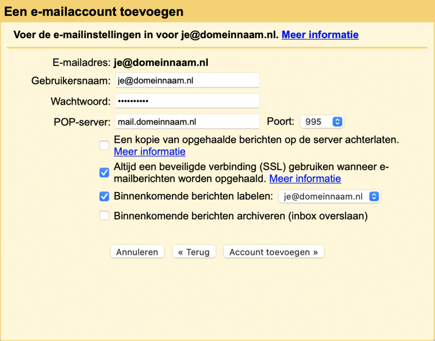Click inside the Wachtwoord password field
This screenshot has height=341, width=435.
186,101
